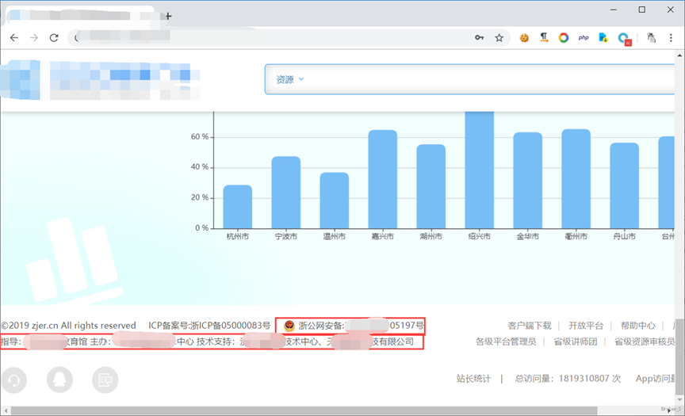This screenshot has width=685, height=416.
Task: Open the 各级平台管理员 link
Action: point(505,342)
